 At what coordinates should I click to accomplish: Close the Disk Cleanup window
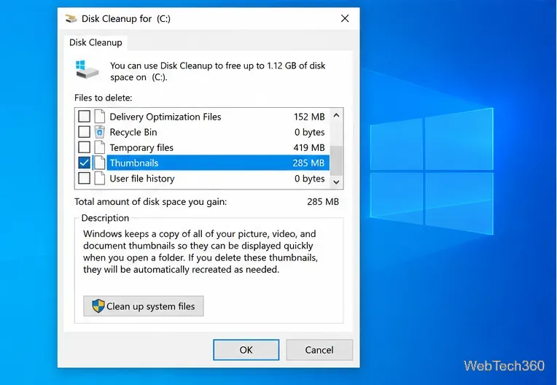coord(345,18)
